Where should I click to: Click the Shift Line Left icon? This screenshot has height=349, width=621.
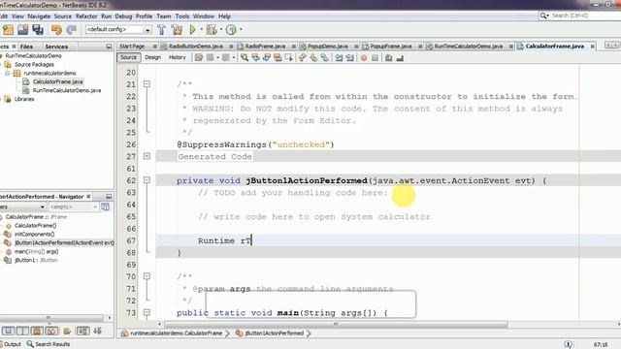coord(339,58)
